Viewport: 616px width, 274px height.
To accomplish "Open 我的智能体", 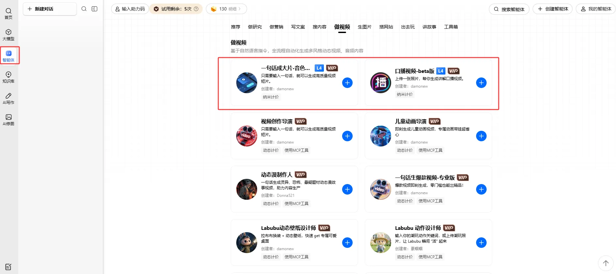I will (596, 9).
